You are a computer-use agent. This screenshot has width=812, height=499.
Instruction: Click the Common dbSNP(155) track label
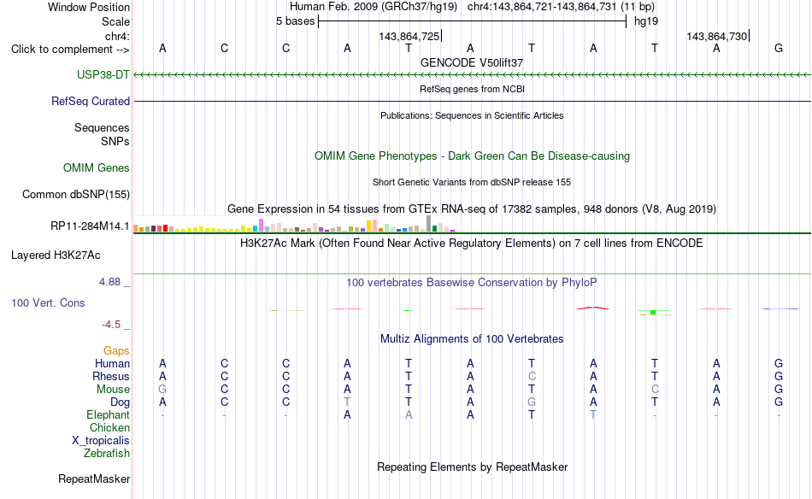(x=75, y=194)
